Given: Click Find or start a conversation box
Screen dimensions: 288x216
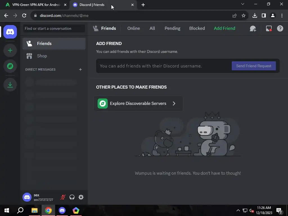Looking at the screenshot, I should [x=54, y=28].
